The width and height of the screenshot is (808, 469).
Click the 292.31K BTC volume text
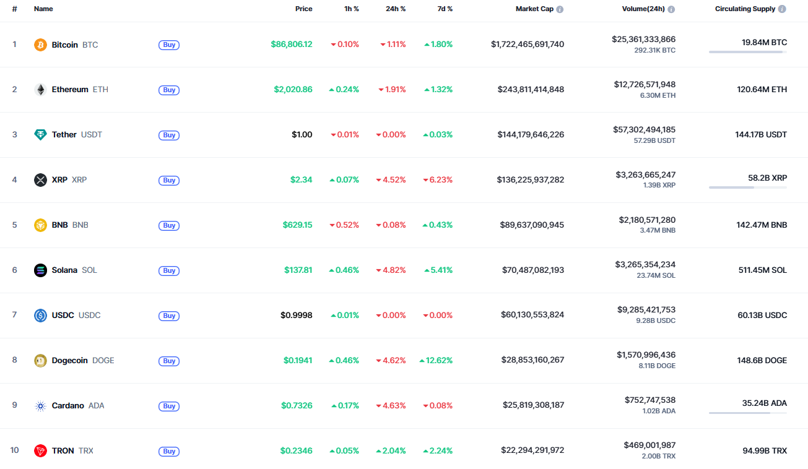coord(655,50)
